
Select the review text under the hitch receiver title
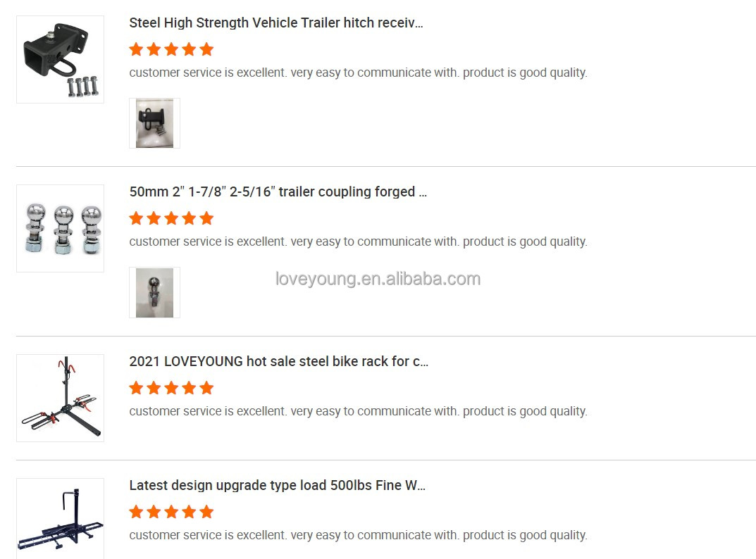(x=358, y=73)
